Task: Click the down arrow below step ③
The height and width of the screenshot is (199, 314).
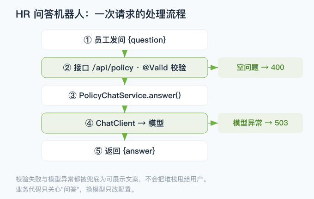Action: pos(125,109)
